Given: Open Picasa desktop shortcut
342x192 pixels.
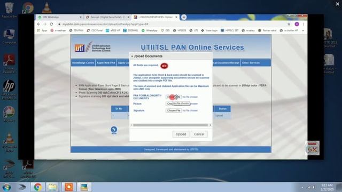Looking at the screenshot, I should point(9,114).
